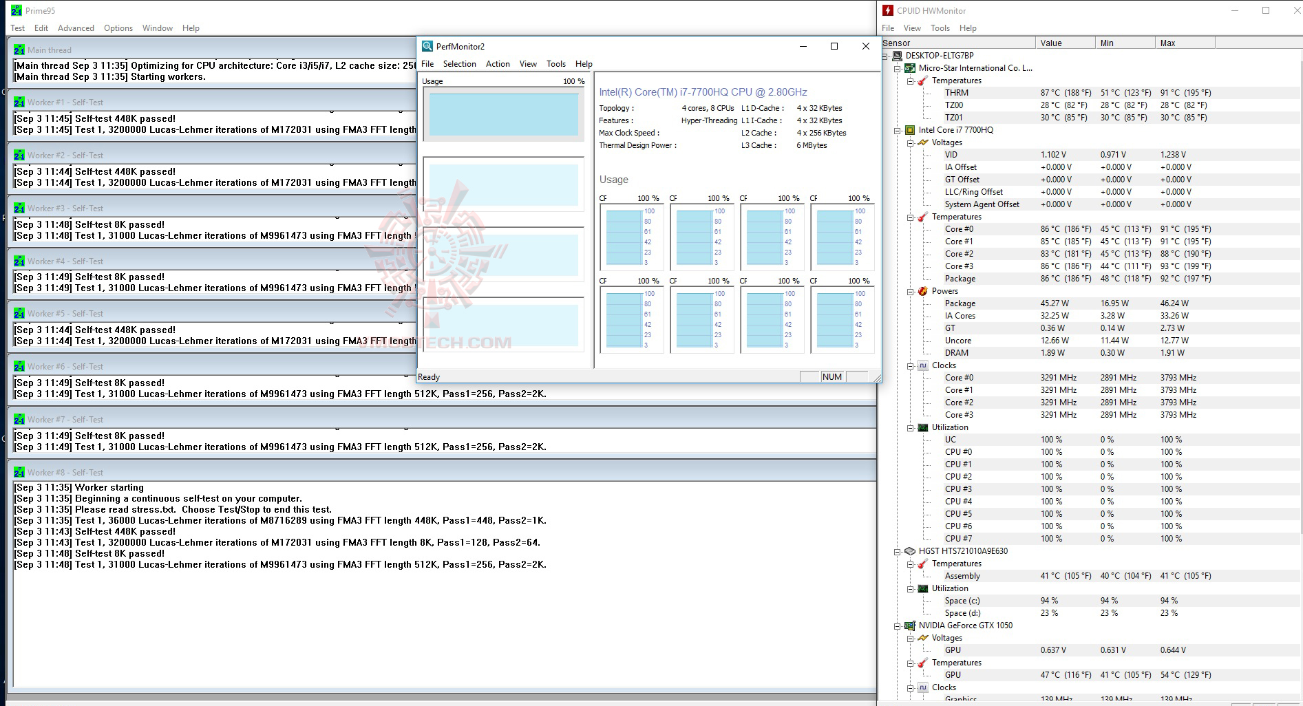The height and width of the screenshot is (706, 1303).
Task: Click the Prime95 application icon in title bar
Action: pyautogui.click(x=17, y=10)
